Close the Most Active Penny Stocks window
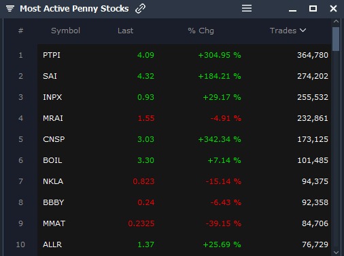344x256 pixels. 333,9
